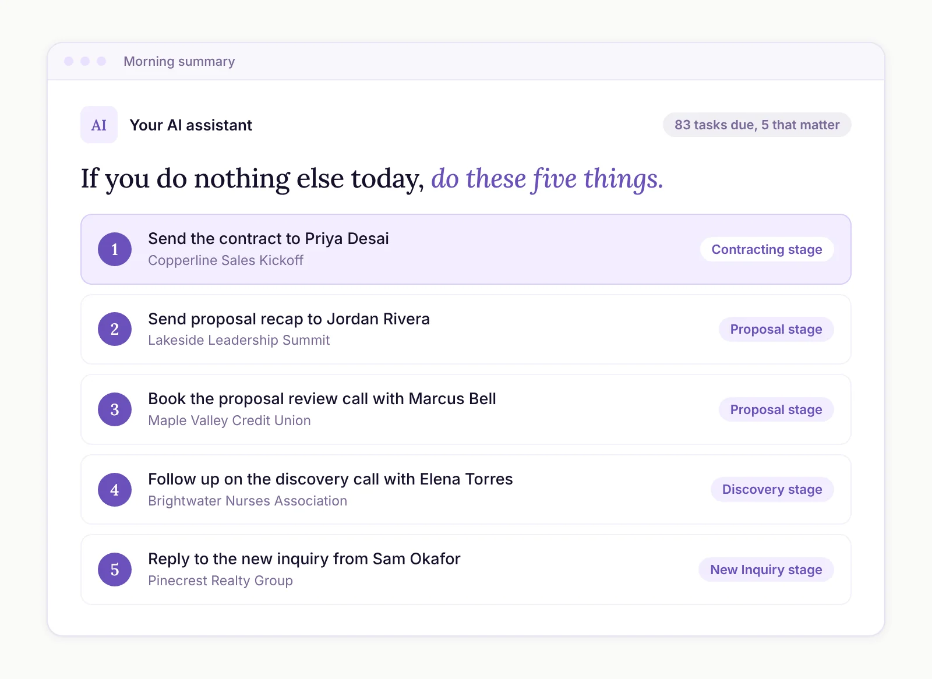Click the number 1 circle badge

pyautogui.click(x=115, y=249)
